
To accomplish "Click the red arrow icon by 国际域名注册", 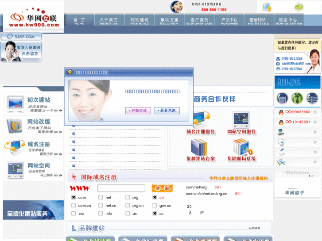I will click(74, 177).
